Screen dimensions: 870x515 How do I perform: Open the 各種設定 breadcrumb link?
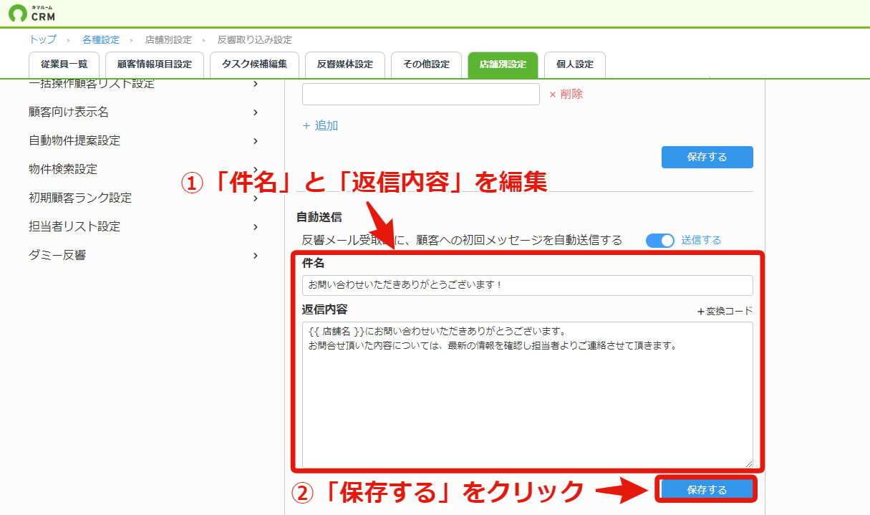101,39
